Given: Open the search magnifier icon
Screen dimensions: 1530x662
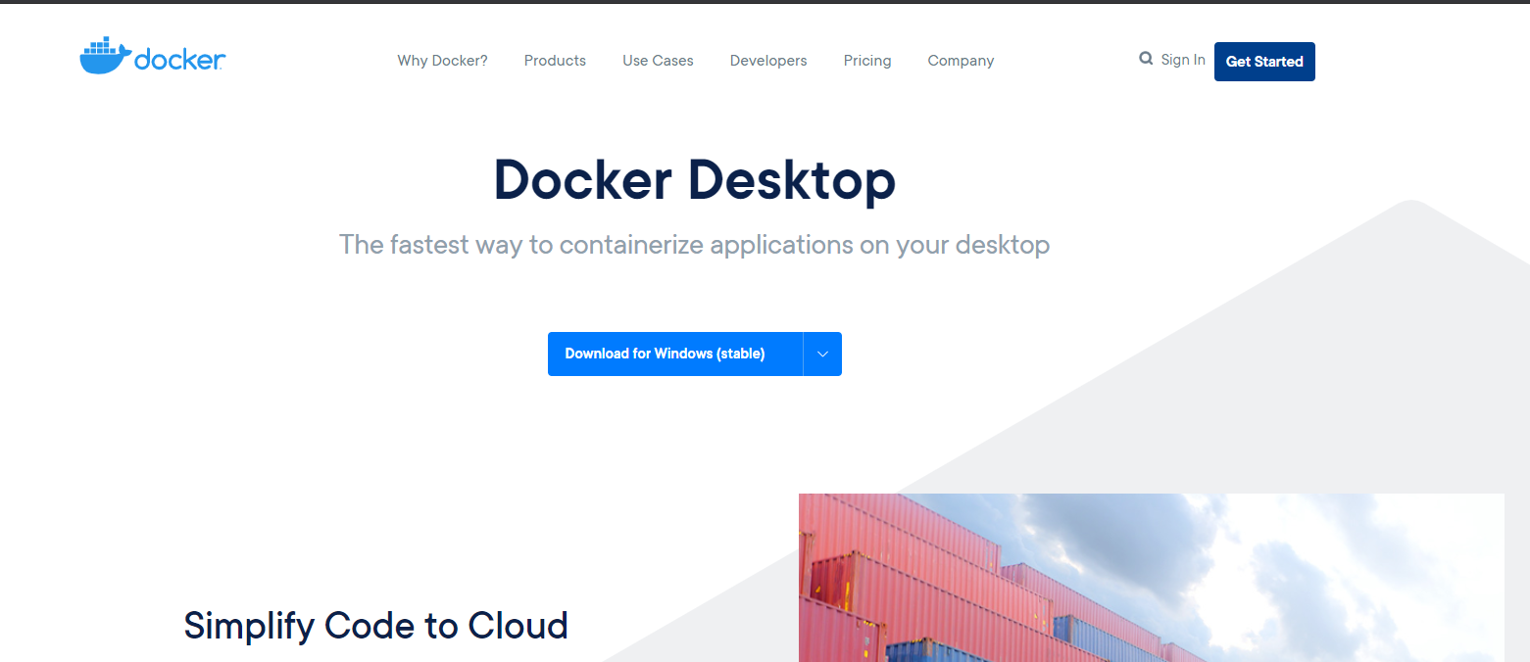Looking at the screenshot, I should coord(1146,59).
